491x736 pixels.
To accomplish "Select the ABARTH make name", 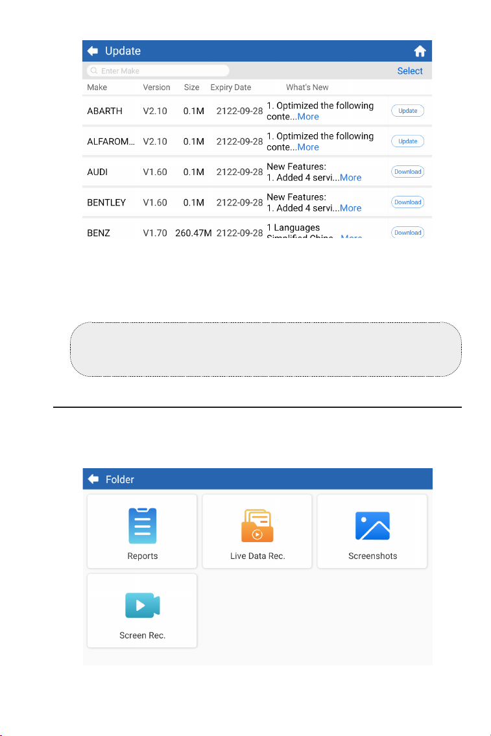I will 104,112.
